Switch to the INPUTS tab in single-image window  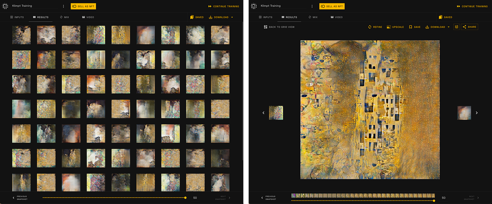266,17
